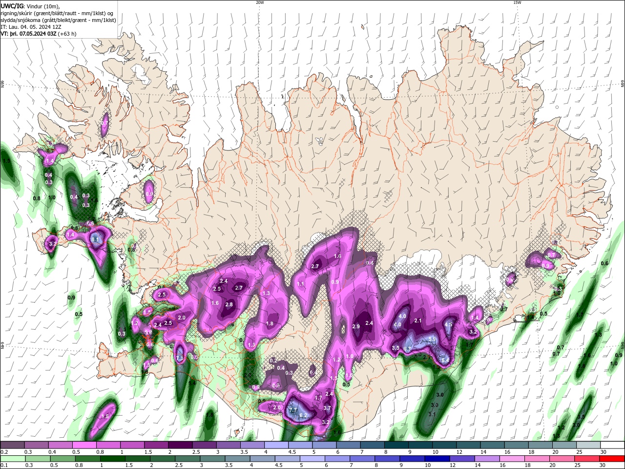Click the purple 12–14 rain legend swatch

click(462, 459)
